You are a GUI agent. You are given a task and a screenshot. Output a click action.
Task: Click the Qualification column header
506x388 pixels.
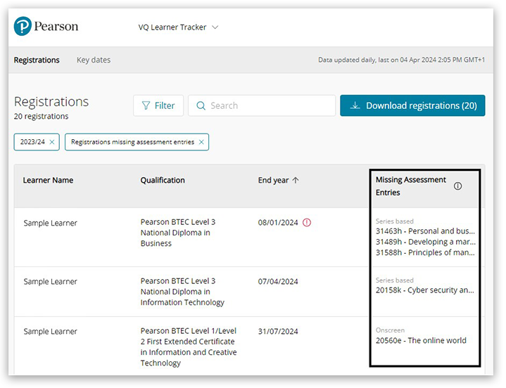pos(163,181)
